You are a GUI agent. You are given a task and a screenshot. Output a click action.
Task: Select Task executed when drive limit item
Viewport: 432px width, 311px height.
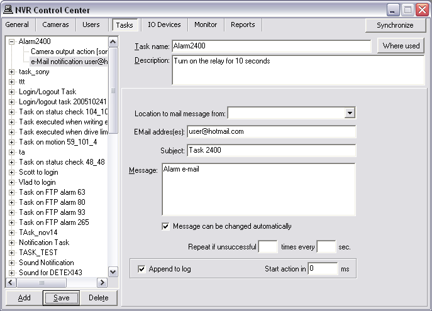(63, 132)
